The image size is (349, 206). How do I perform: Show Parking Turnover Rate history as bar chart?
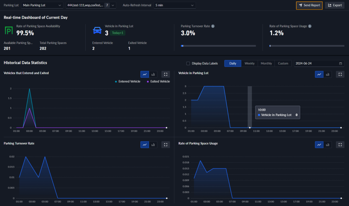(x=153, y=145)
